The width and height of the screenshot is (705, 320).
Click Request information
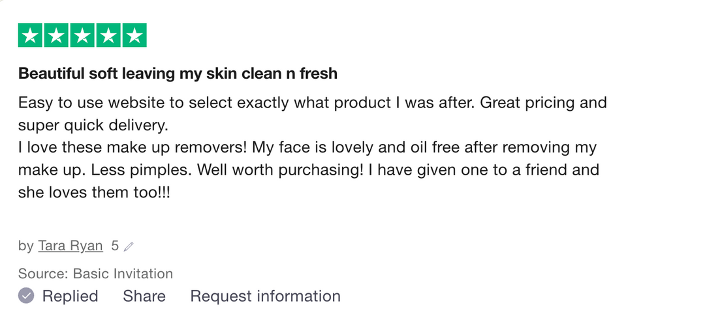coord(265,296)
